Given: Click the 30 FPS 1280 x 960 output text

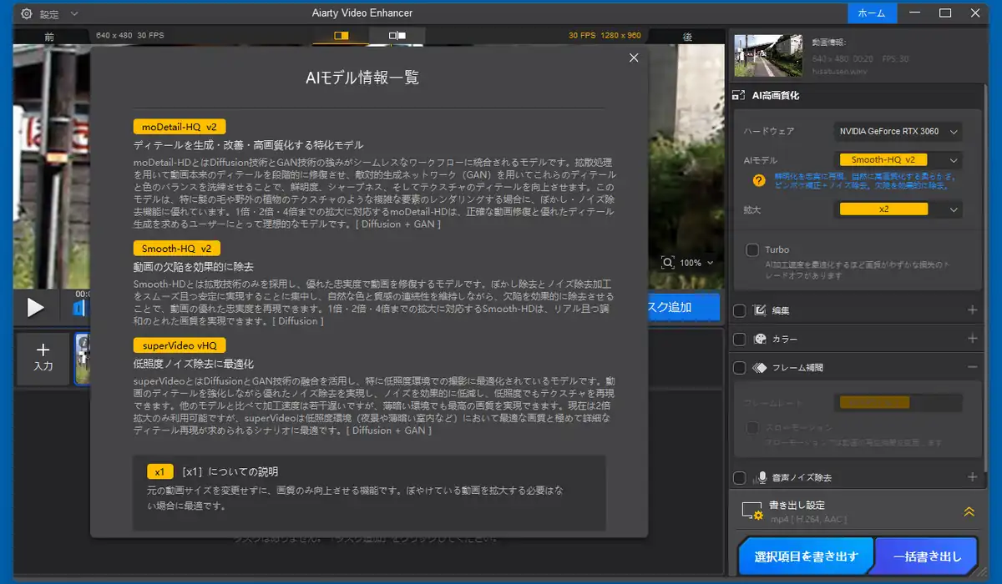Looking at the screenshot, I should tap(605, 36).
